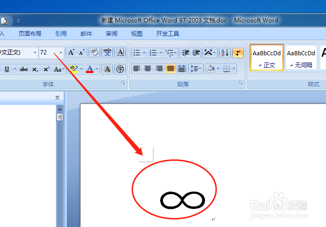Apply superscript formatting
The width and height of the screenshot is (326, 227).
tap(46, 69)
